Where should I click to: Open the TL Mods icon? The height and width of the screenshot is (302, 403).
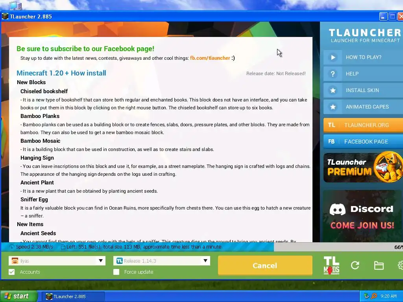point(331,265)
